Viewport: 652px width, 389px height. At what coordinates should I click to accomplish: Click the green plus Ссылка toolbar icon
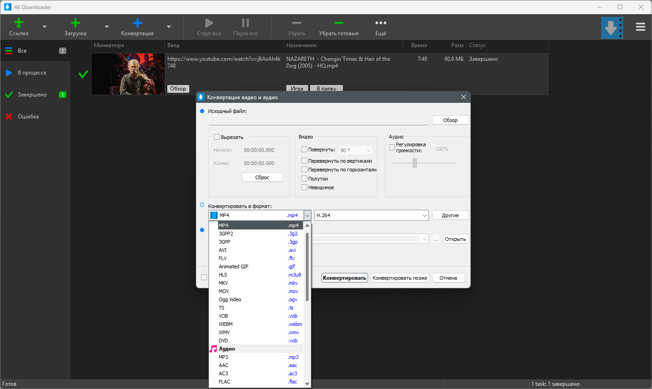19,23
